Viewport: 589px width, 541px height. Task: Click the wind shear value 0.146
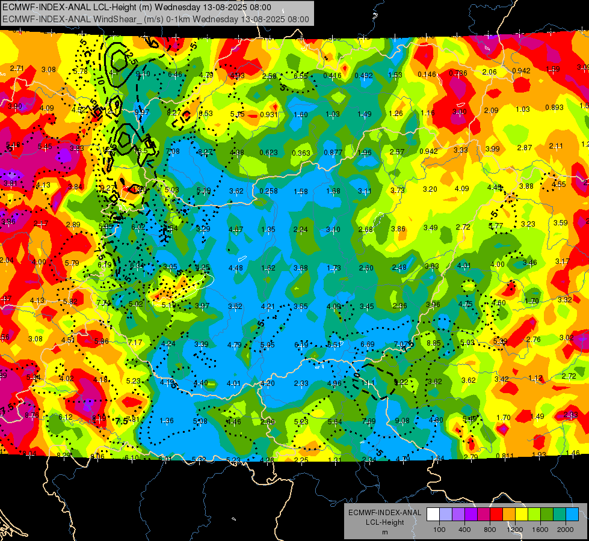pyautogui.click(x=427, y=75)
